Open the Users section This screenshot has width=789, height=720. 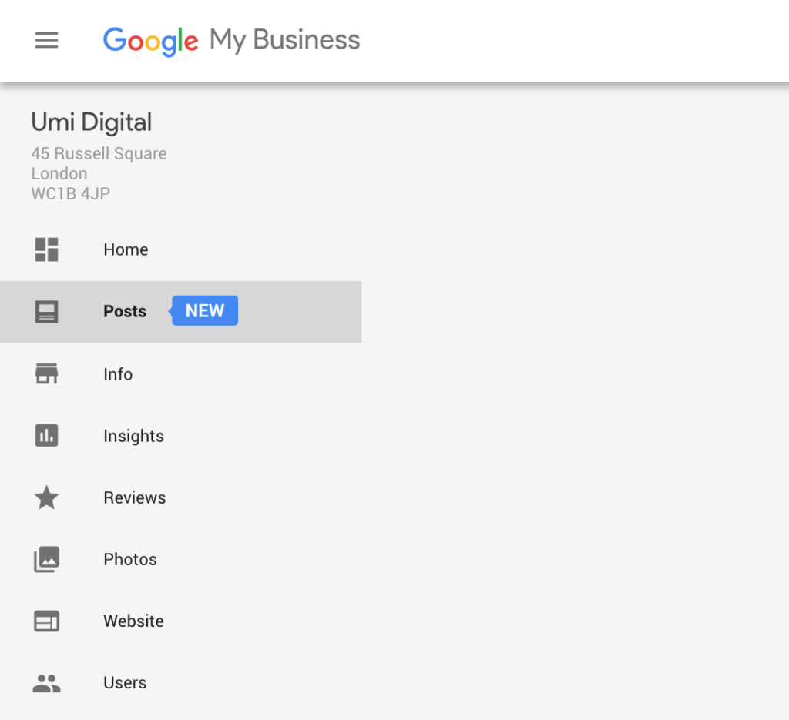[x=125, y=683]
